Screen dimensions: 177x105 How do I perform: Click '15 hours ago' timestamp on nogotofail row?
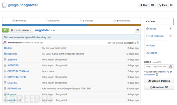coord(132,54)
